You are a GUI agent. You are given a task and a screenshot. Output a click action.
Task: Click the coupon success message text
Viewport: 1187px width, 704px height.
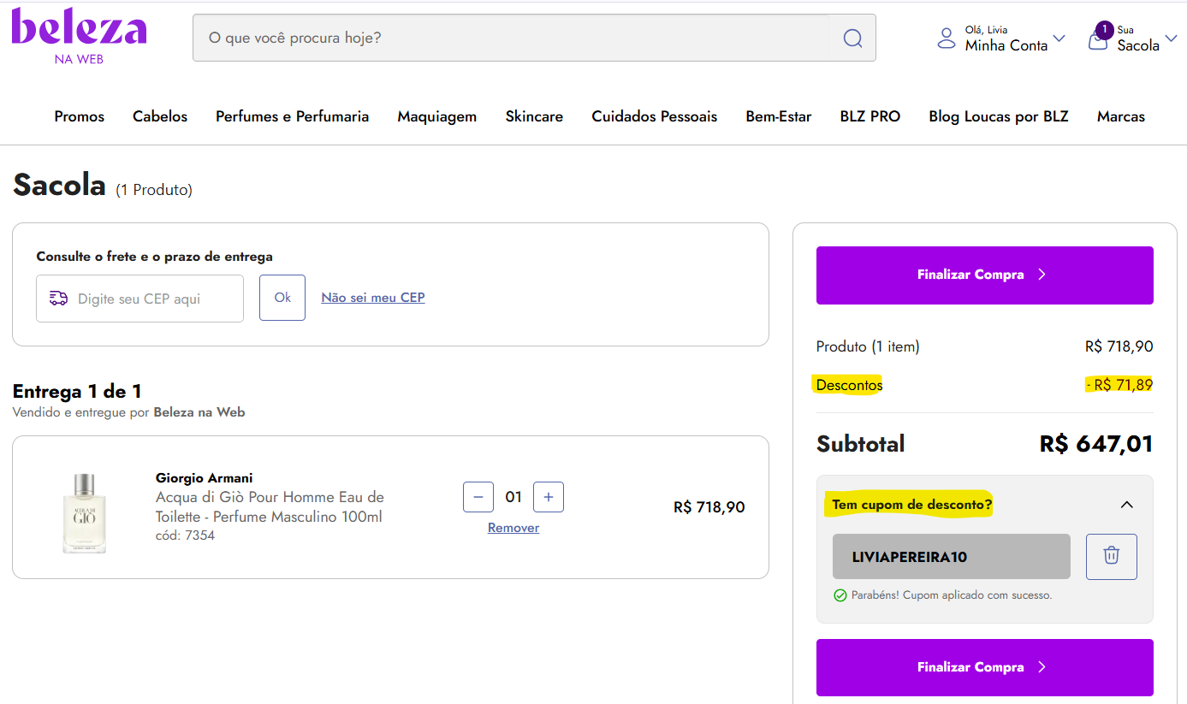pos(952,595)
